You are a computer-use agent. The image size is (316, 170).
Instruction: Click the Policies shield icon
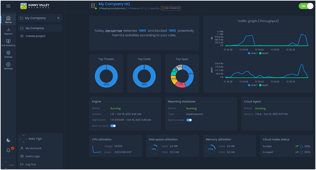tap(8, 53)
